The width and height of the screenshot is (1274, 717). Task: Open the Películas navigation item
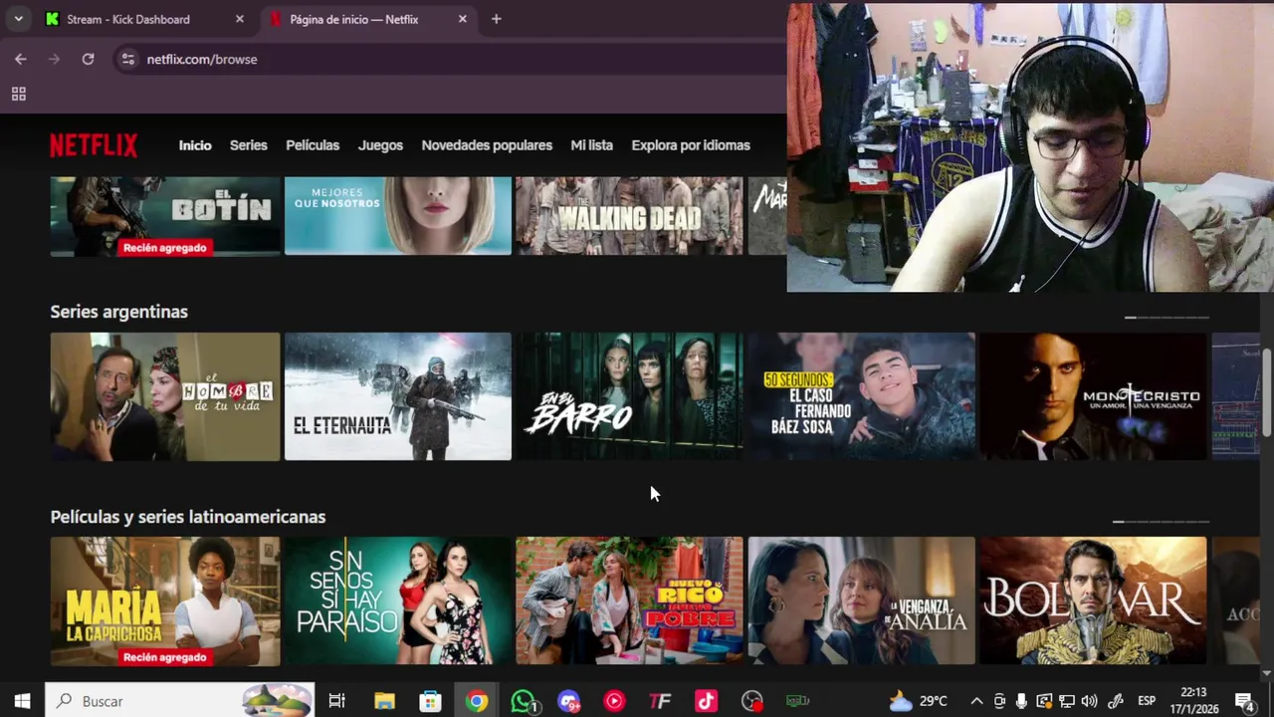click(x=313, y=145)
